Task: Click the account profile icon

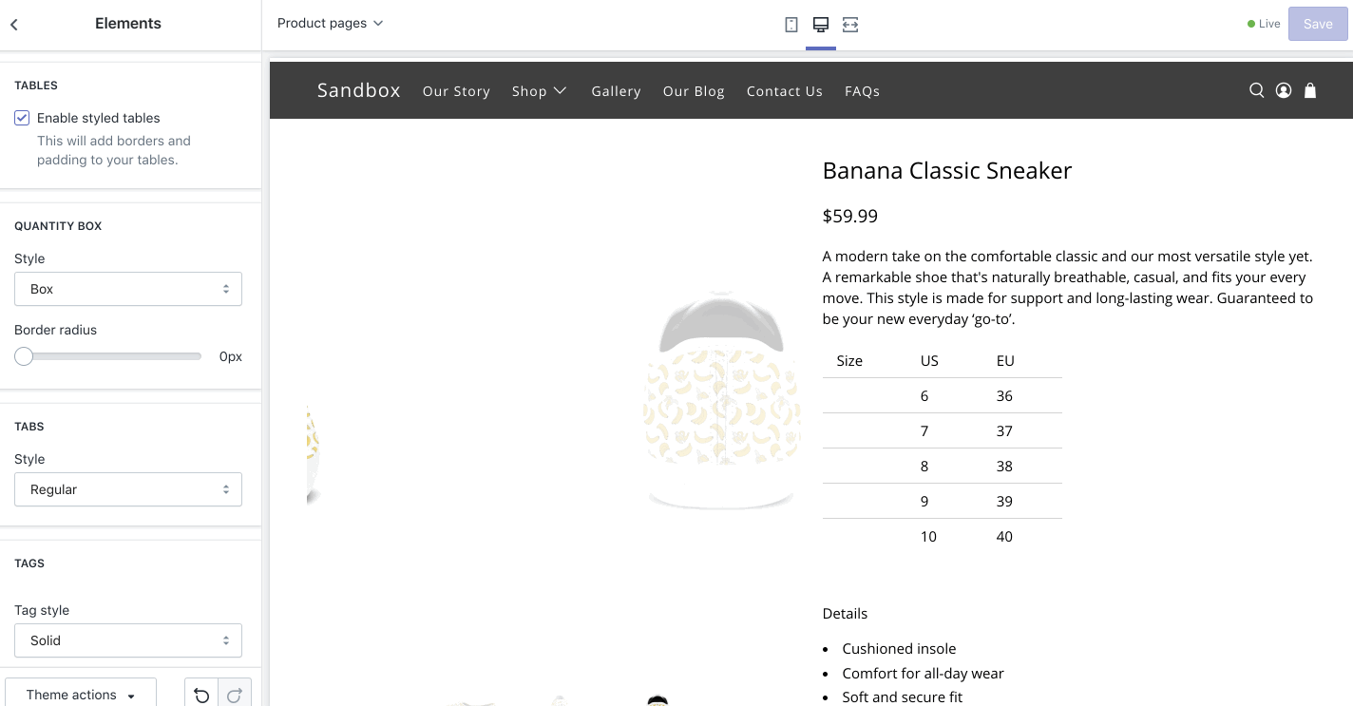Action: tap(1284, 90)
